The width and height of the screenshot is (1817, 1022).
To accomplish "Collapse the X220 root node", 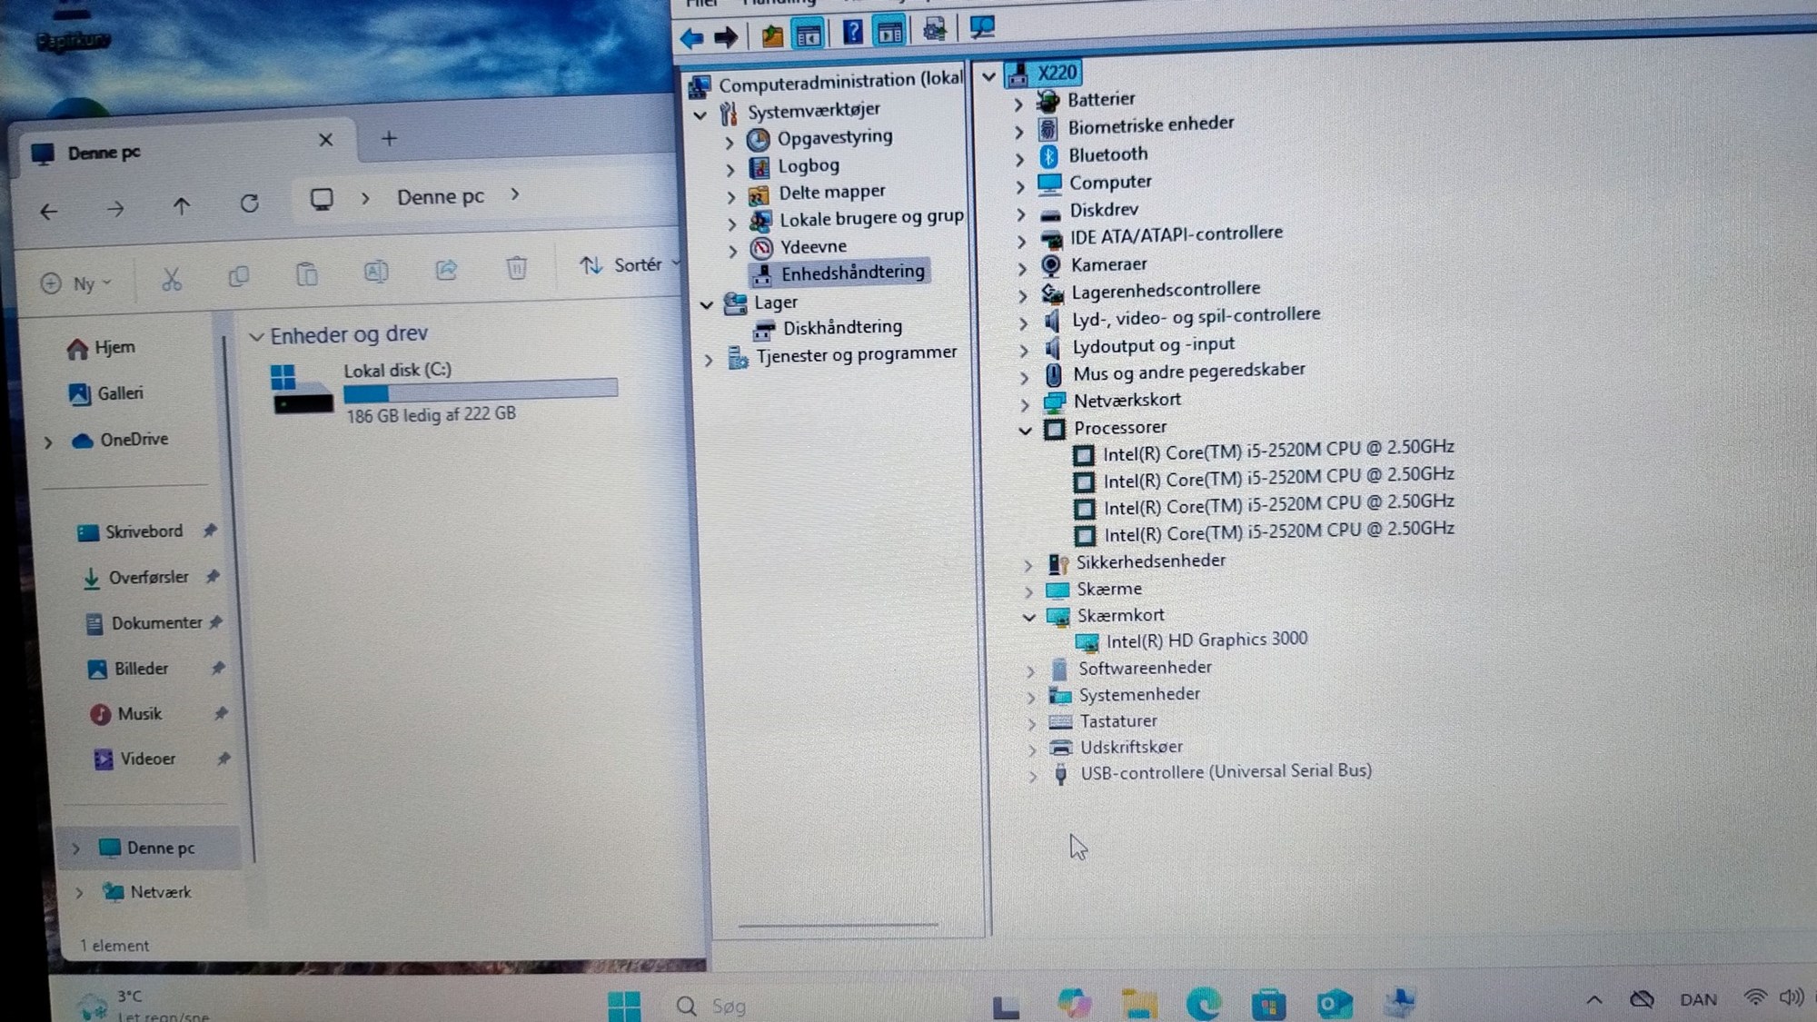I will [989, 76].
